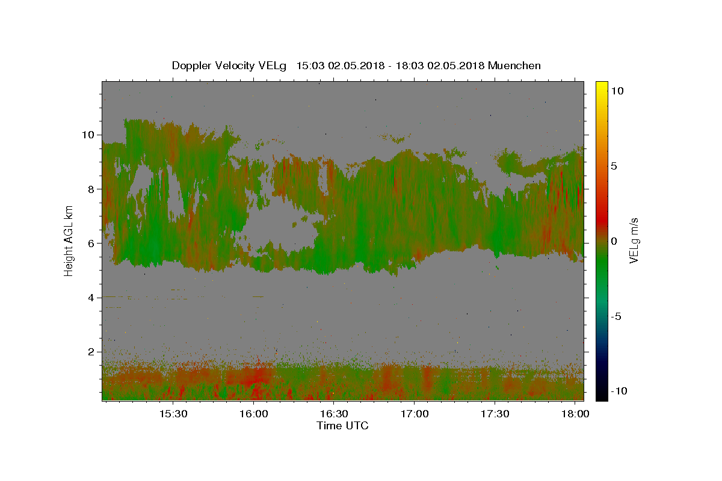The width and height of the screenshot is (722, 481).
Task: Click the '16:00' time axis label
Action: tap(253, 414)
